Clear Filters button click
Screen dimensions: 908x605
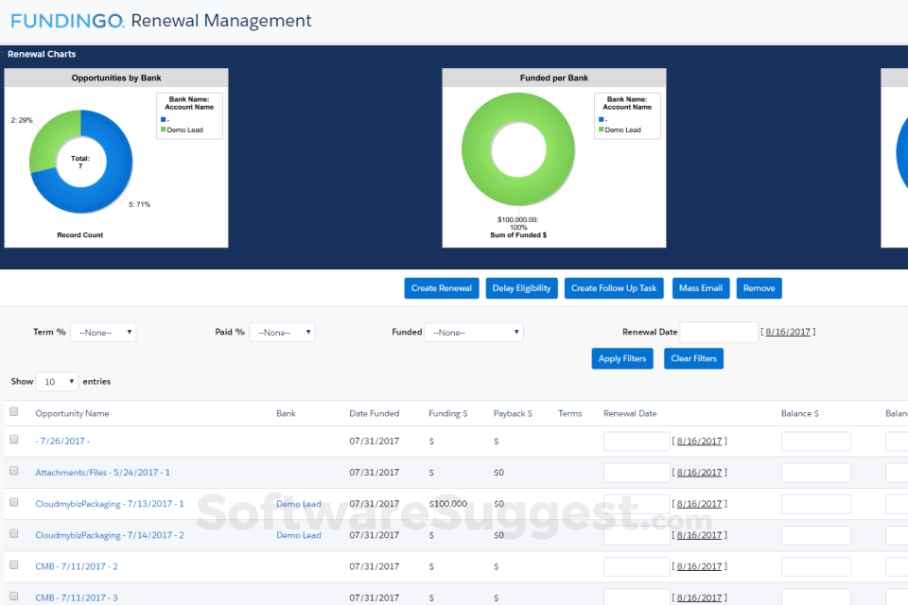pyautogui.click(x=693, y=358)
